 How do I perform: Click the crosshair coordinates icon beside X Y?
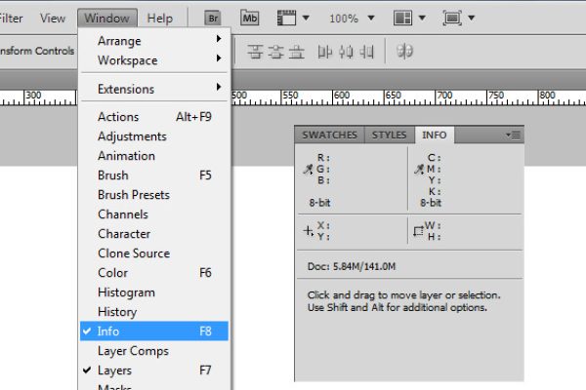click(309, 231)
